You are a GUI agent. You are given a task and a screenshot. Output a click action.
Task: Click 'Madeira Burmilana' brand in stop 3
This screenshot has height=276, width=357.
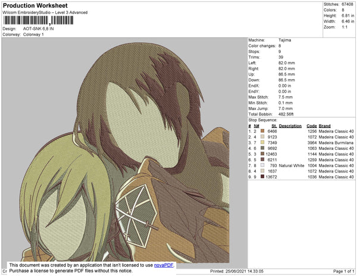tap(336, 143)
